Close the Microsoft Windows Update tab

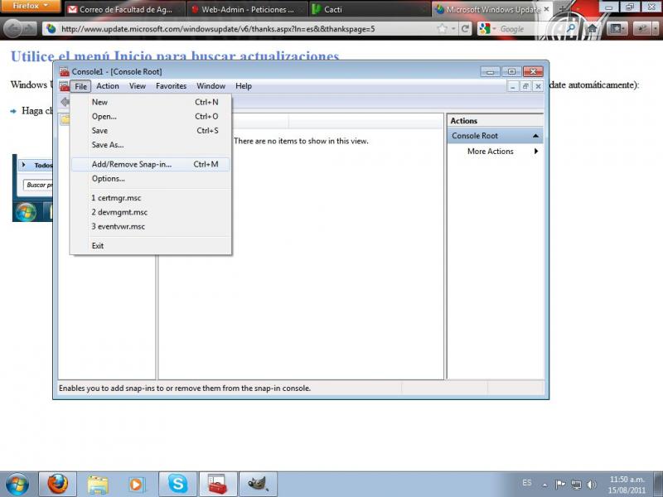[x=546, y=9]
